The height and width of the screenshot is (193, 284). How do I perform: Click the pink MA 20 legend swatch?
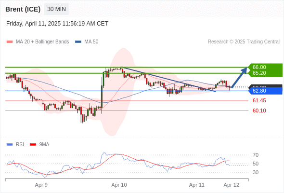[10, 42]
